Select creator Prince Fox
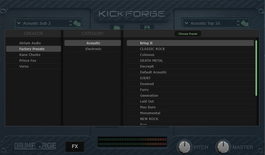The height and width of the screenshot is (155, 265). click(x=33, y=60)
